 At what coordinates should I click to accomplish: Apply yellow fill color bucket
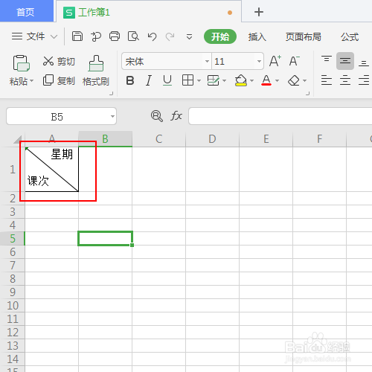[240, 80]
